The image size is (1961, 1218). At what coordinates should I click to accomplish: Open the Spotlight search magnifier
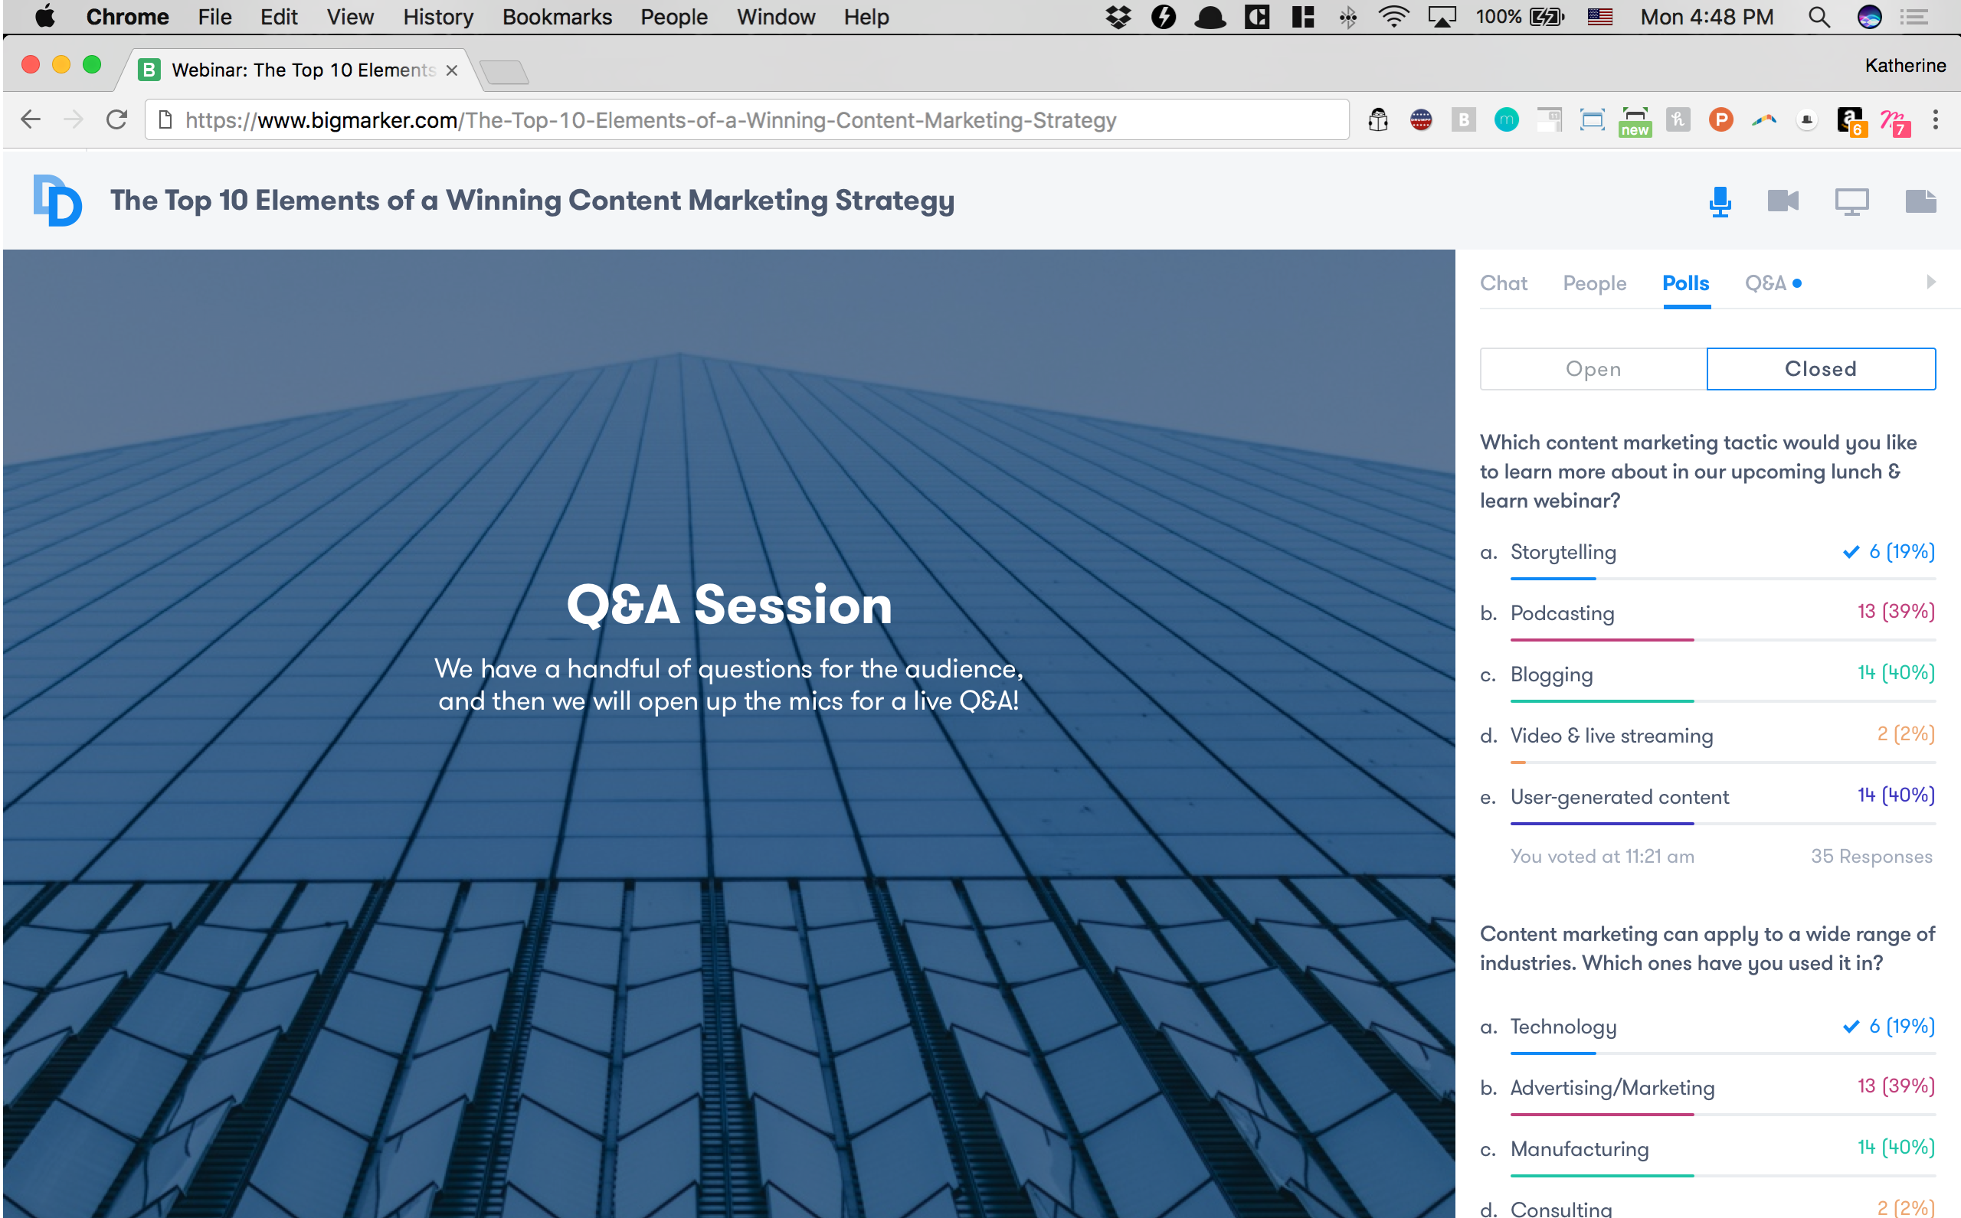pyautogui.click(x=1819, y=17)
